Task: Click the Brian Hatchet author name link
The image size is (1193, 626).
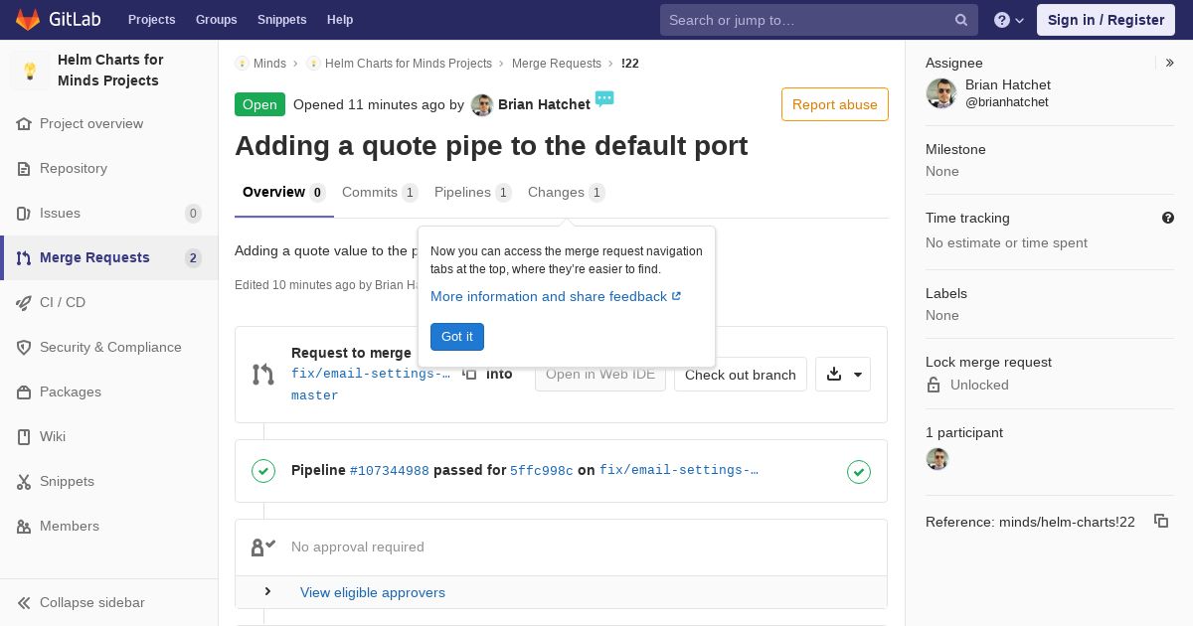Action: click(544, 104)
